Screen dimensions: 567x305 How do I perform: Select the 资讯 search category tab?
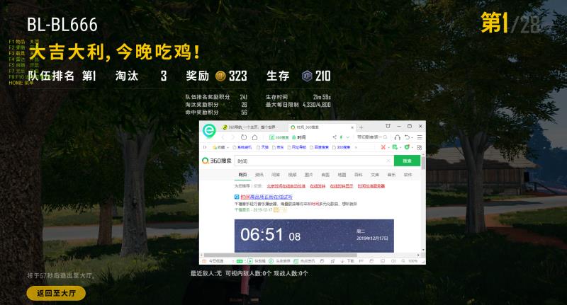[x=259, y=175]
